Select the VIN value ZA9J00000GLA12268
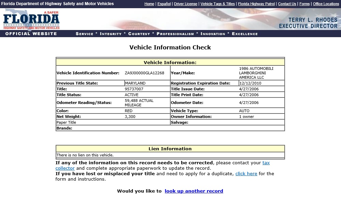Screen dimensions: 341x197 pyautogui.click(x=144, y=73)
